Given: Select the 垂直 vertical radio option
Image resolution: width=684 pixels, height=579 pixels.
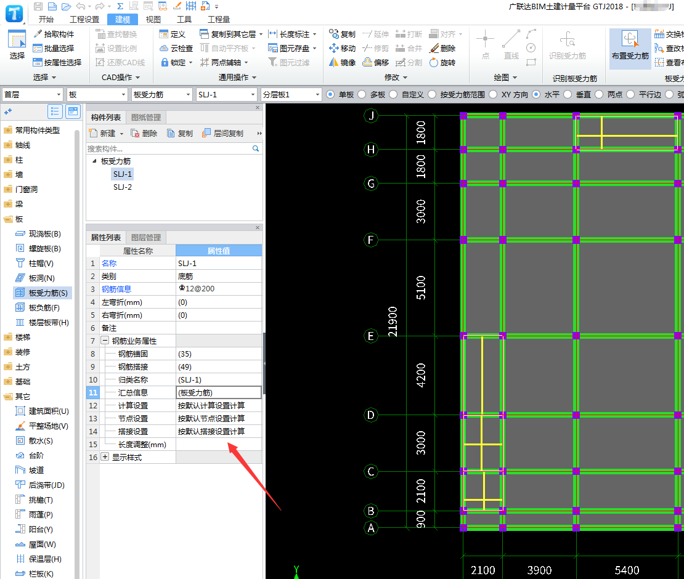Looking at the screenshot, I should (568, 94).
